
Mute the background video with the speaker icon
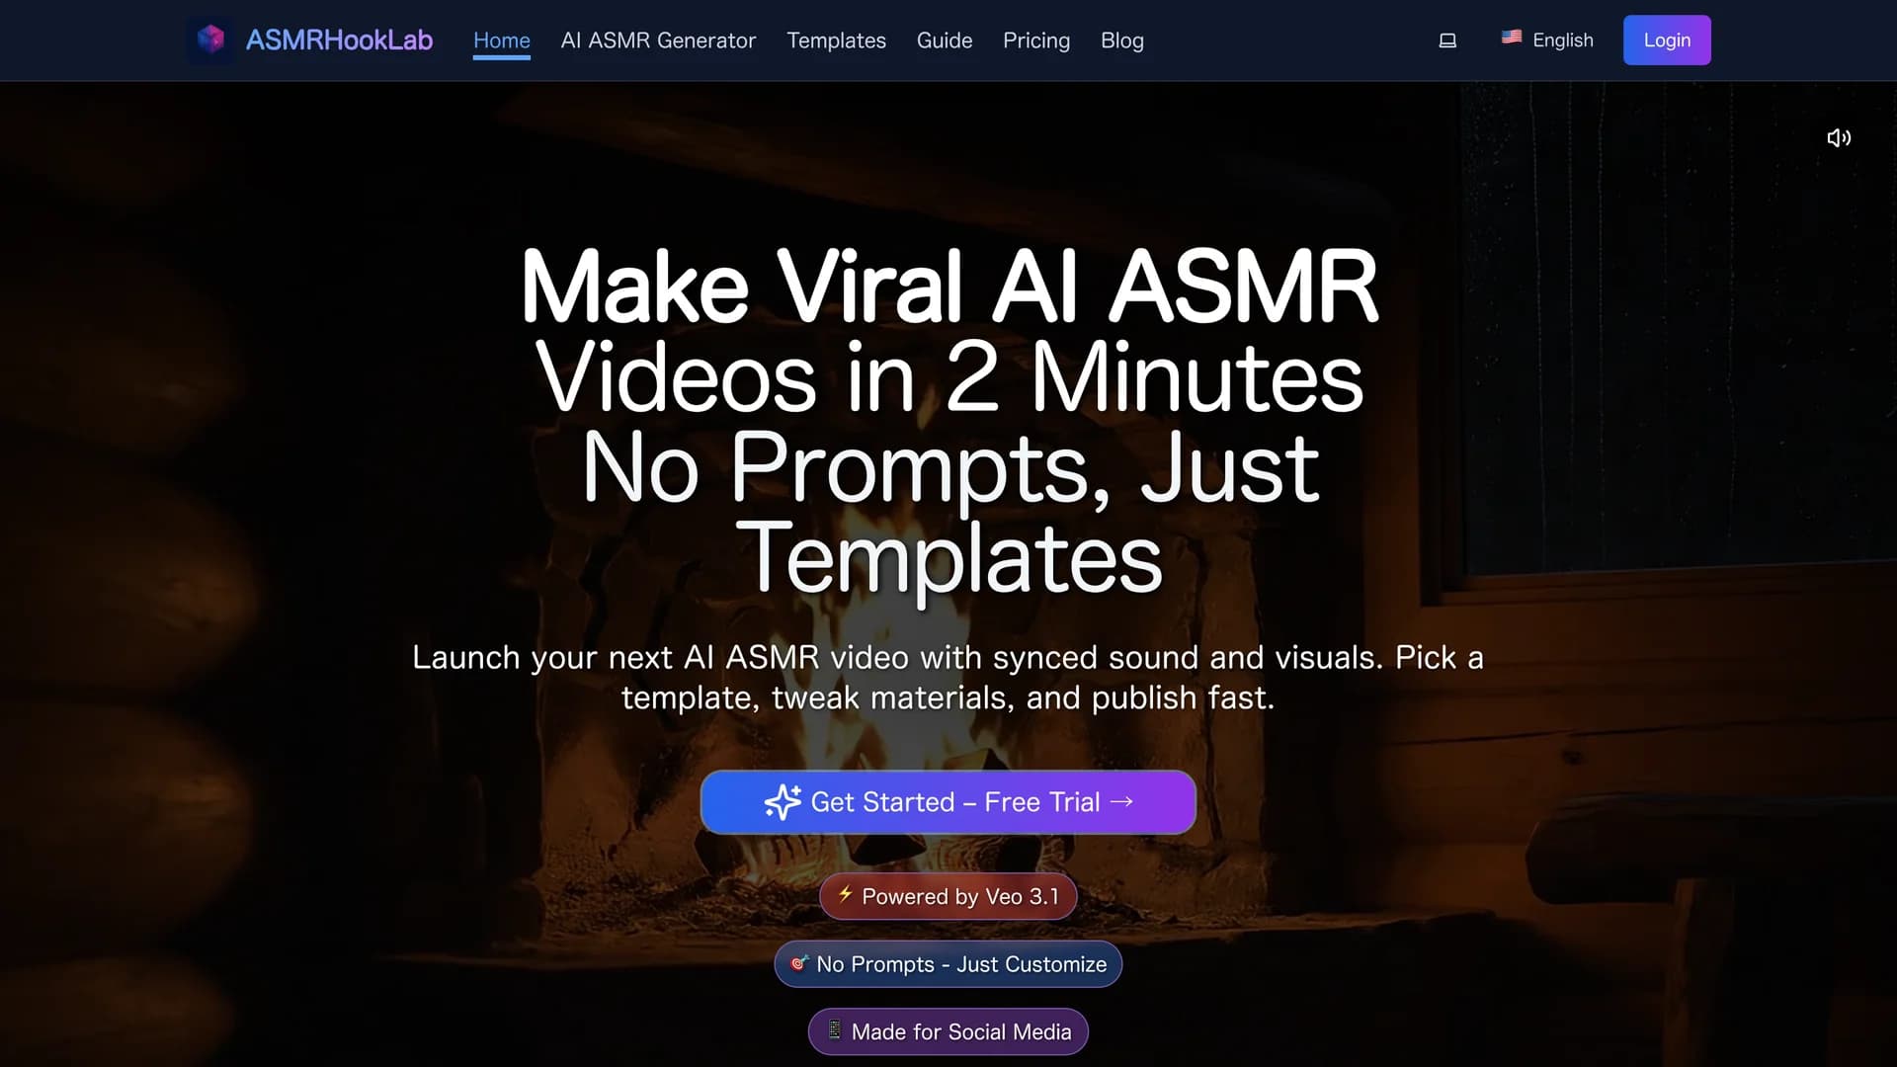coord(1839,138)
